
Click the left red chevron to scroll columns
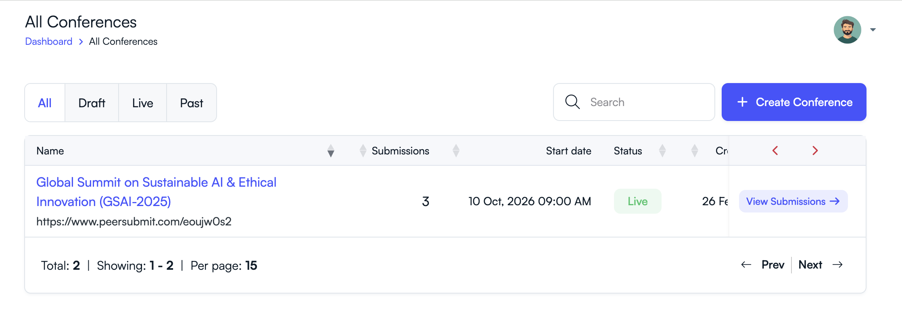[775, 150]
